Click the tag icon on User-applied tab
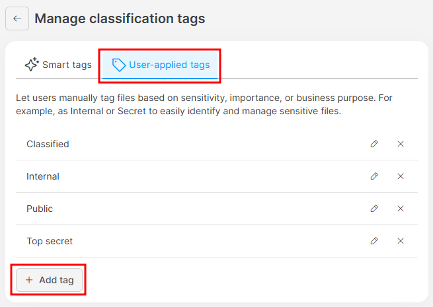This screenshot has height=307, width=433. click(119, 65)
